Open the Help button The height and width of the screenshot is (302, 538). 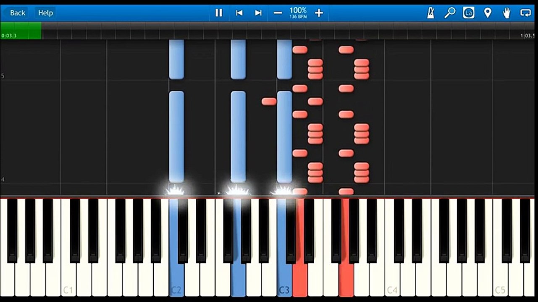(45, 13)
